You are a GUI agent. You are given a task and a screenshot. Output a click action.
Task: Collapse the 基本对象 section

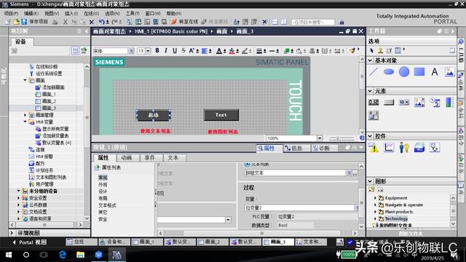tap(371, 60)
